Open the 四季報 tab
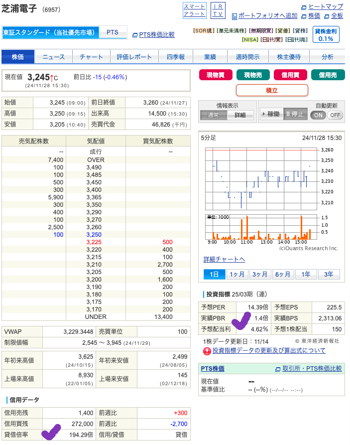 pos(176,57)
